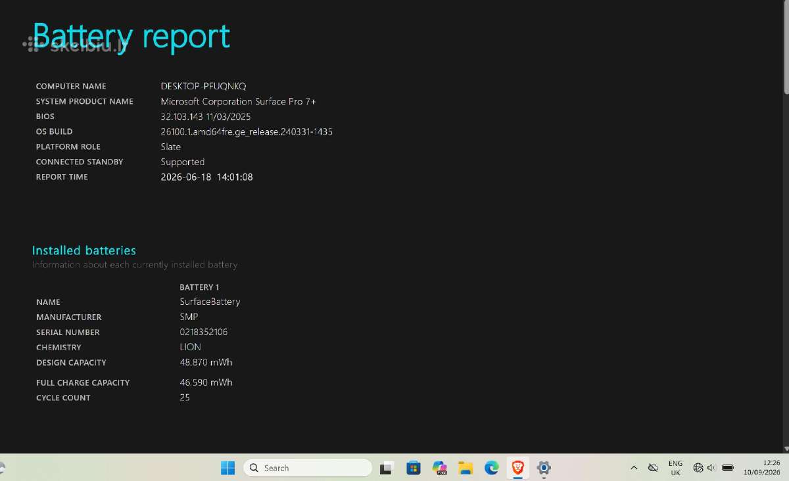
Task: Click the BIOS value 32.103.143 11/03/2025
Action: coord(206,116)
